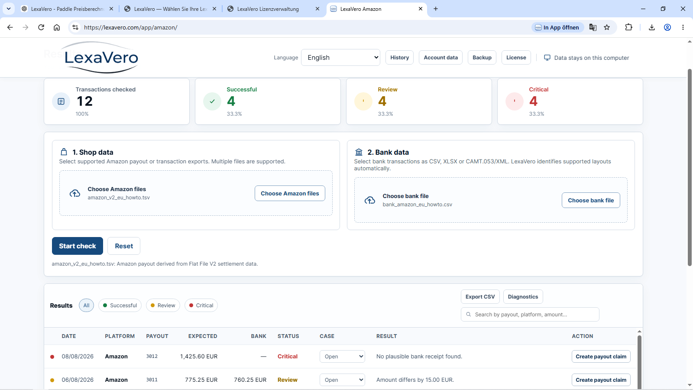Click date 06/08/2026 in results
693x390 pixels.
[78, 380]
